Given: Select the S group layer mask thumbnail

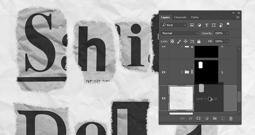Looking at the screenshot, I should (x=206, y=72).
